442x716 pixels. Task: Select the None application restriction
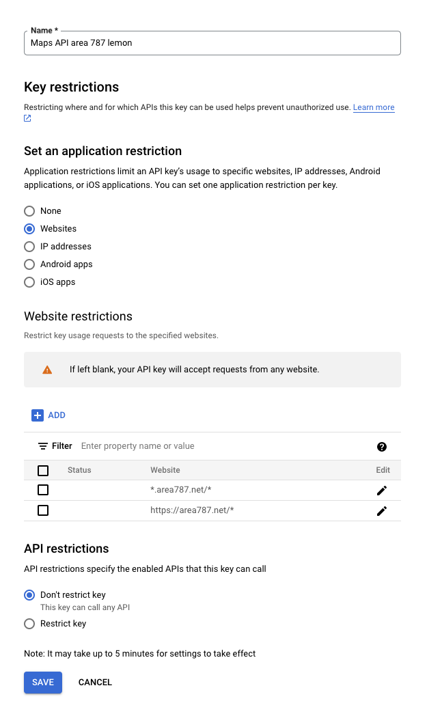point(29,210)
